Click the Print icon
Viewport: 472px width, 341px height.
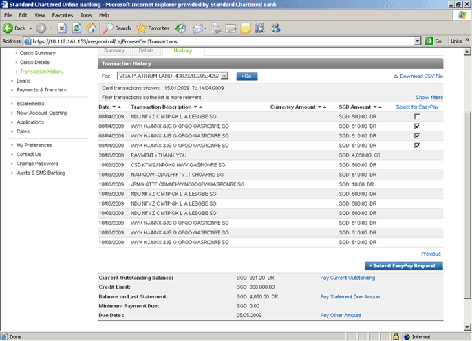[216, 28]
